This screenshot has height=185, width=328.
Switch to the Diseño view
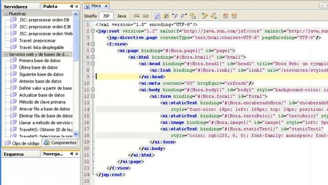(x=90, y=16)
